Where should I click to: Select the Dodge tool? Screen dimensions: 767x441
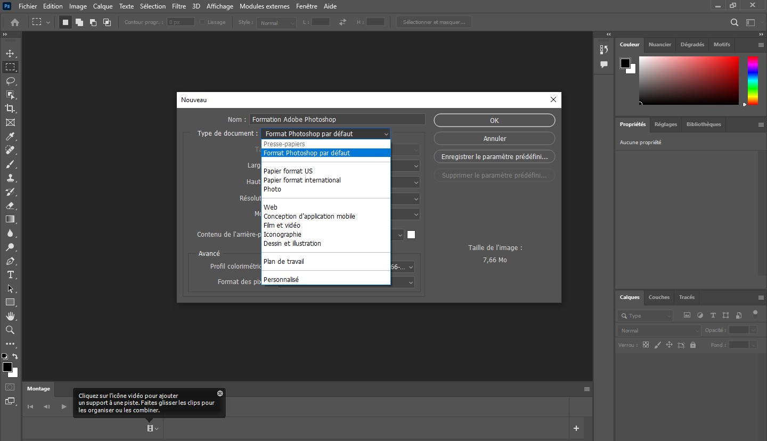pyautogui.click(x=10, y=247)
